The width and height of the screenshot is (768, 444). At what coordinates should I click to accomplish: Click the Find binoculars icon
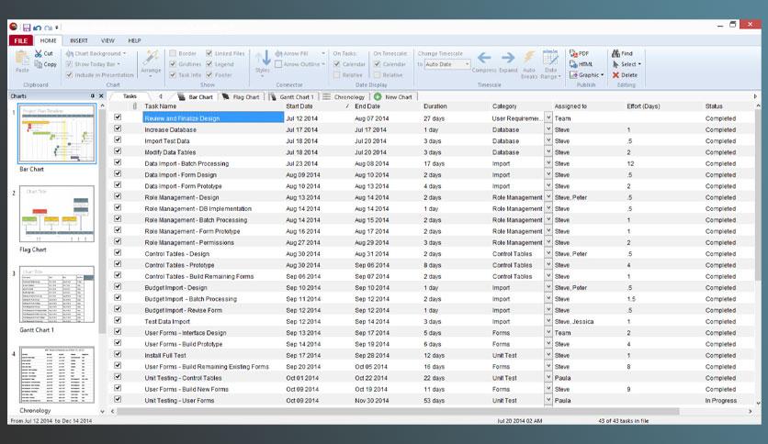click(x=616, y=53)
